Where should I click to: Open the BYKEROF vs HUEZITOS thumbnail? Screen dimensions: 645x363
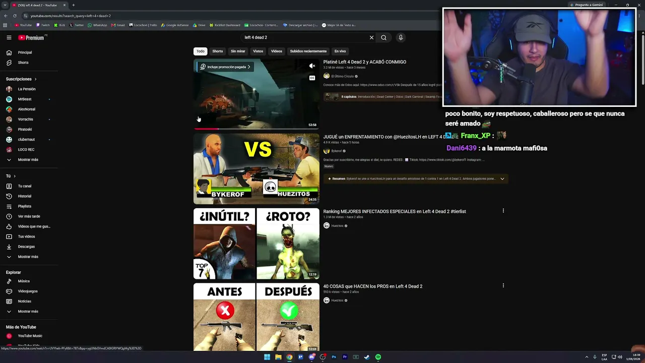pyautogui.click(x=256, y=169)
